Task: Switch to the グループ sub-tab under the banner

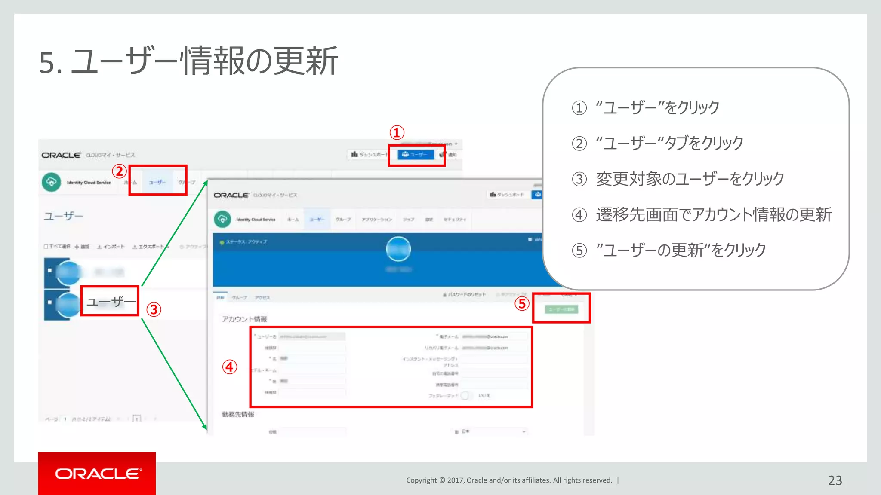Action: (240, 297)
